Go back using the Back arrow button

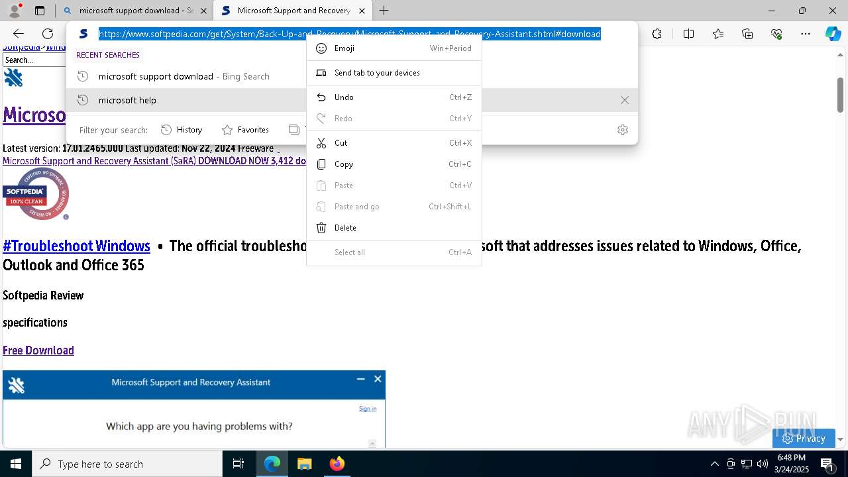point(19,34)
